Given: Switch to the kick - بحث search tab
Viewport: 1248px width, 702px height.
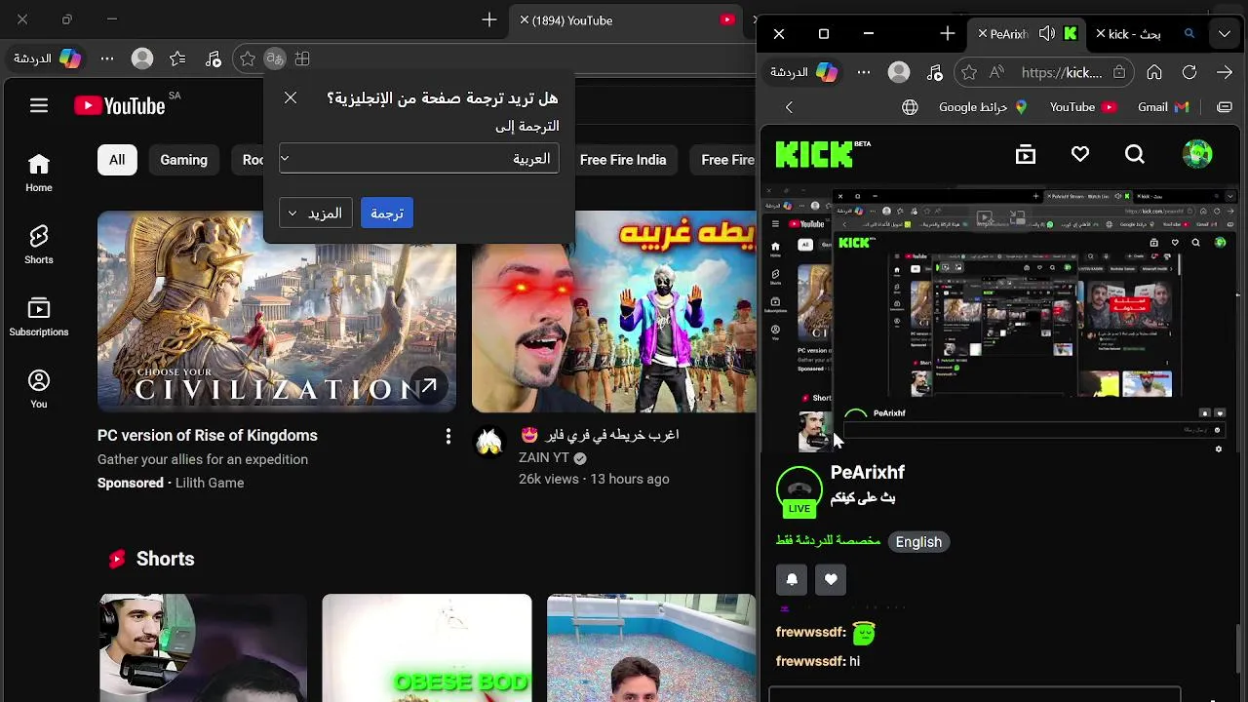Looking at the screenshot, I should click(1146, 34).
